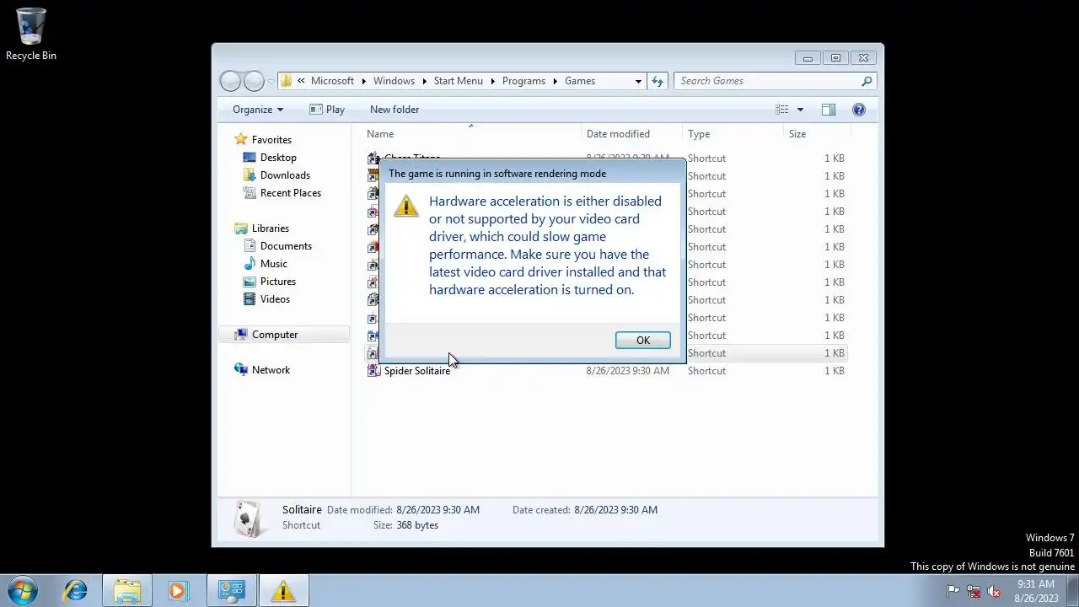Screen dimensions: 1079x607
Task: Open the muted volume tray icon
Action: [994, 591]
